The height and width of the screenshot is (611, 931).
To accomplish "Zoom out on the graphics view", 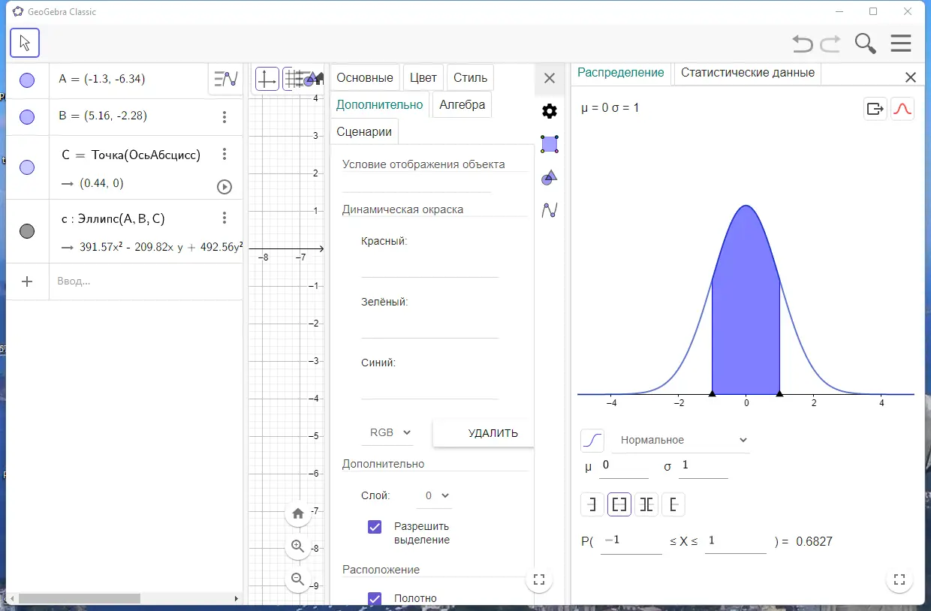I will click(x=298, y=579).
